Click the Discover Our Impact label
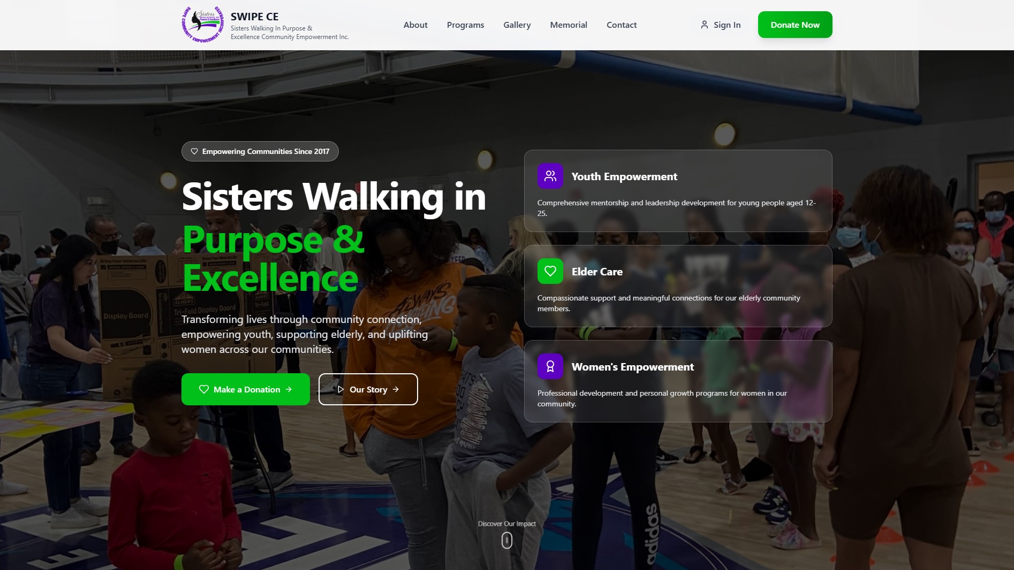This screenshot has width=1014, height=570. [506, 523]
